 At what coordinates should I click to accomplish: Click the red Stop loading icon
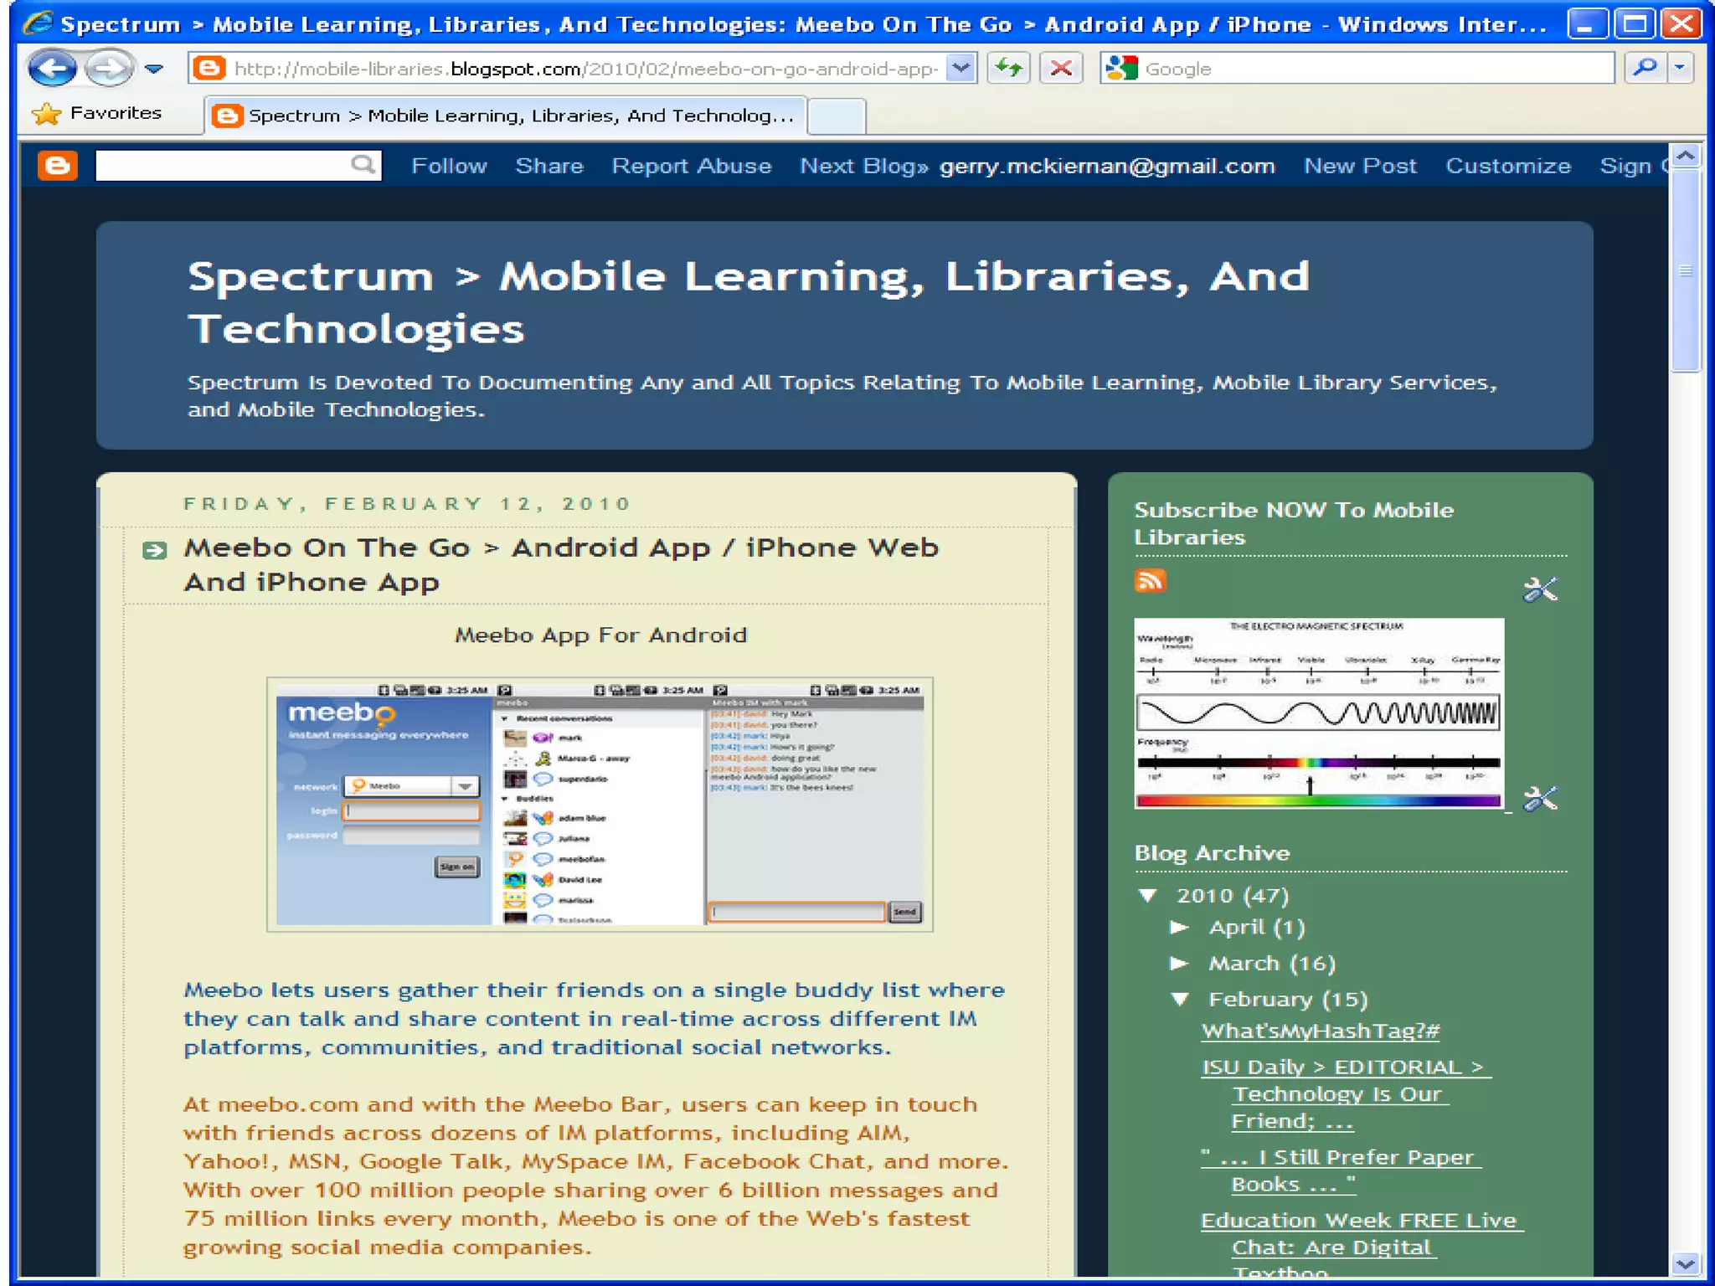coord(1061,69)
